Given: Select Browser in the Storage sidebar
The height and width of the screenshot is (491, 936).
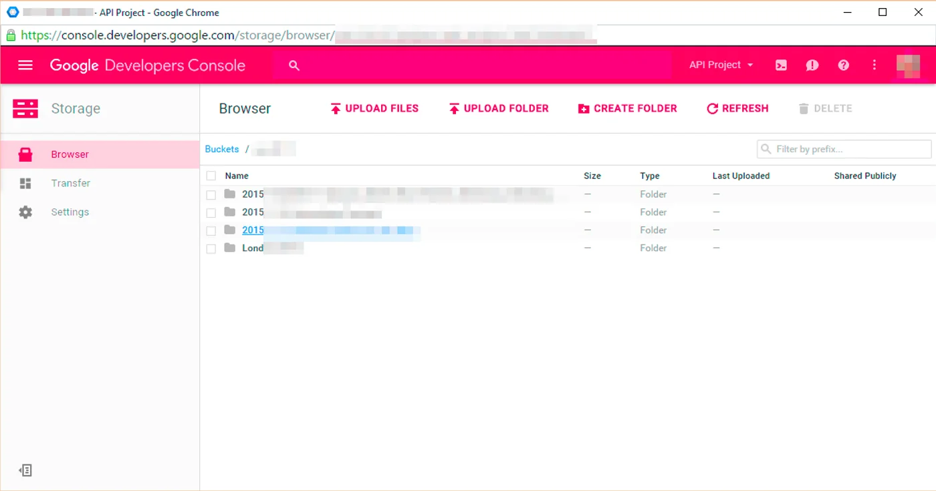Looking at the screenshot, I should point(100,154).
